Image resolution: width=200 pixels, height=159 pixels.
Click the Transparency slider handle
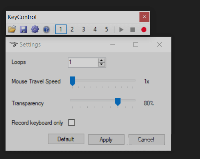[x=118, y=102]
